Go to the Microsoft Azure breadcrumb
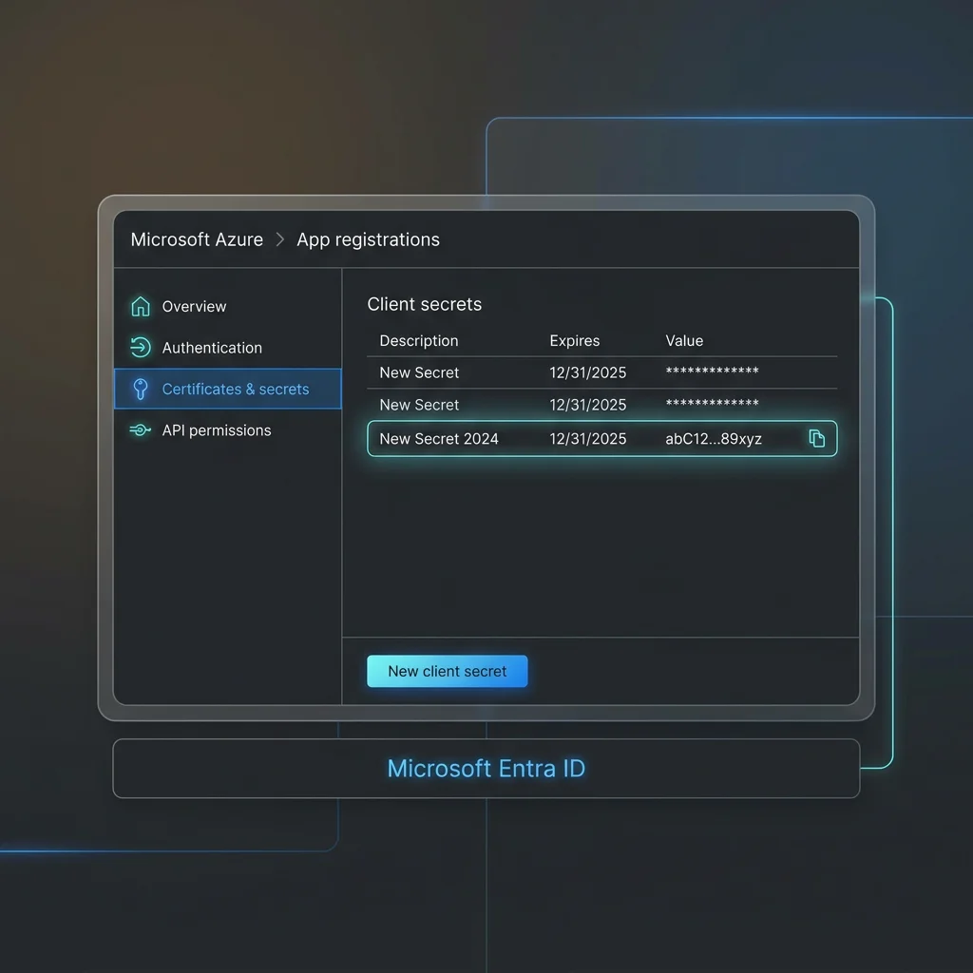This screenshot has width=973, height=973. pyautogui.click(x=197, y=239)
